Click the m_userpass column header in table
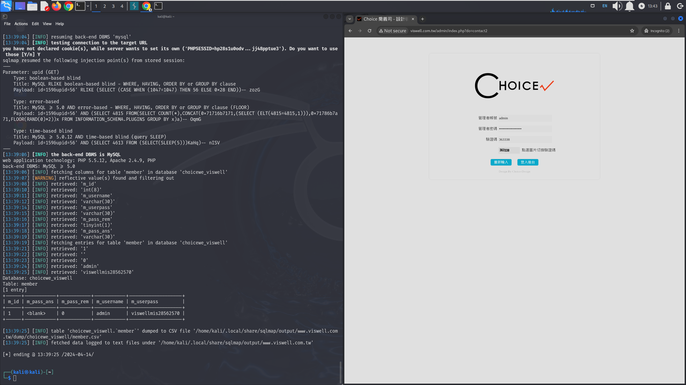This screenshot has width=686, height=385. pyautogui.click(x=145, y=302)
